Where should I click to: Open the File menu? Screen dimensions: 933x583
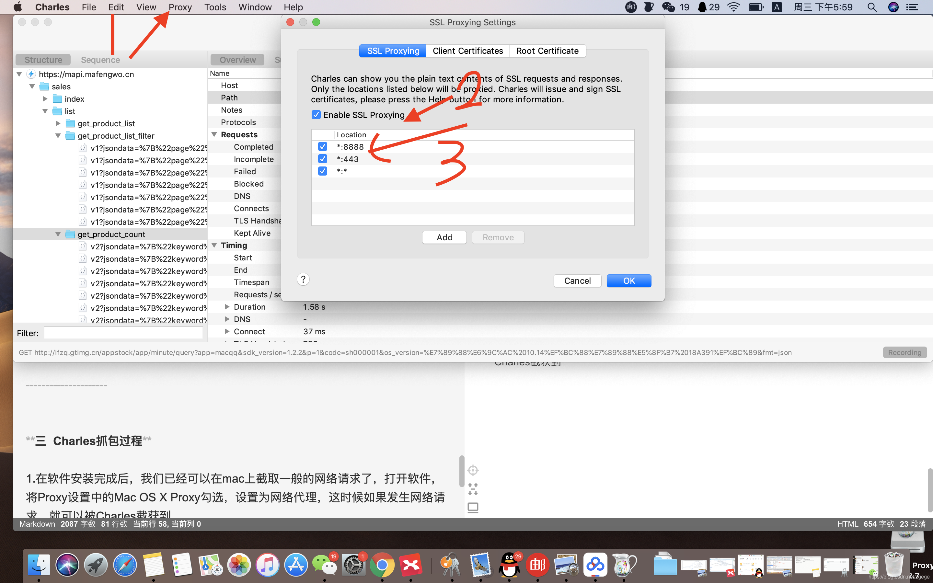89,7
